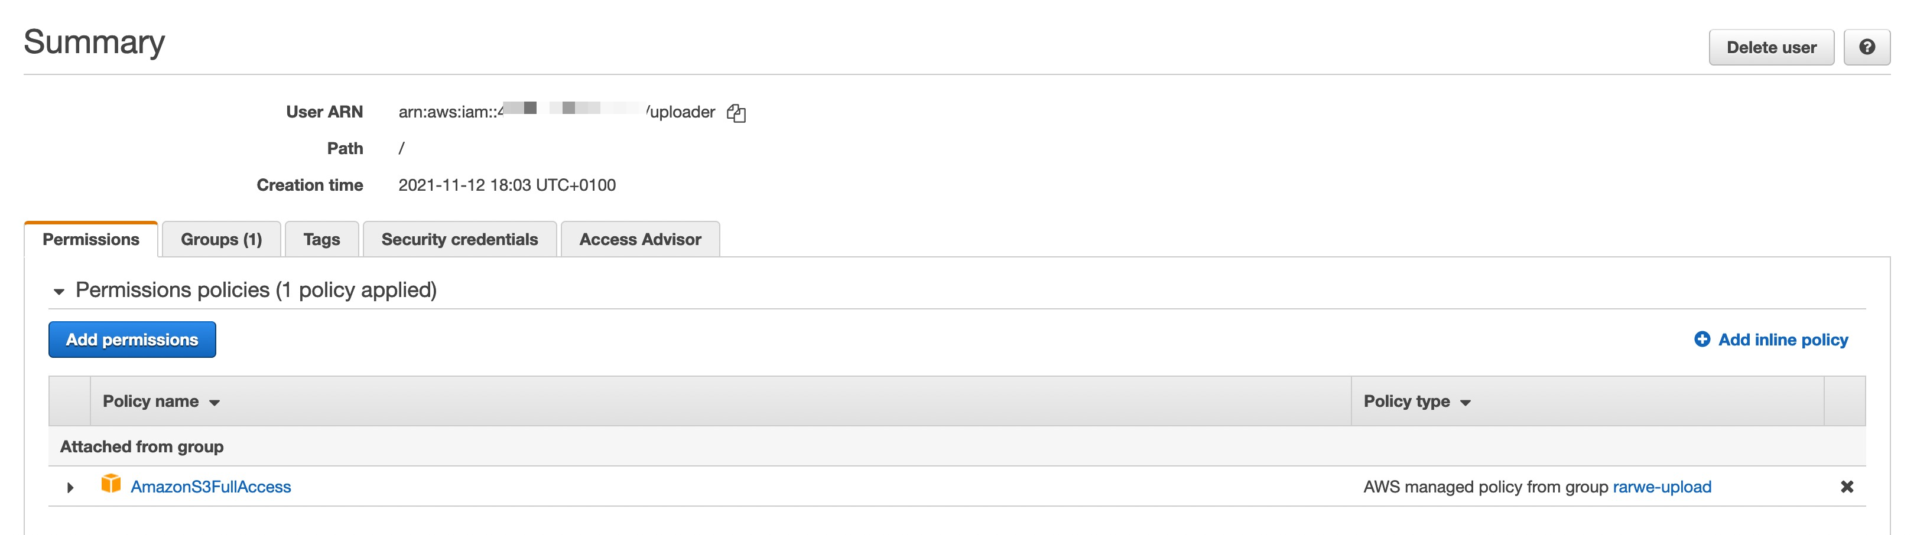1917x535 pixels.
Task: Detach policy using the X icon
Action: coord(1846,487)
